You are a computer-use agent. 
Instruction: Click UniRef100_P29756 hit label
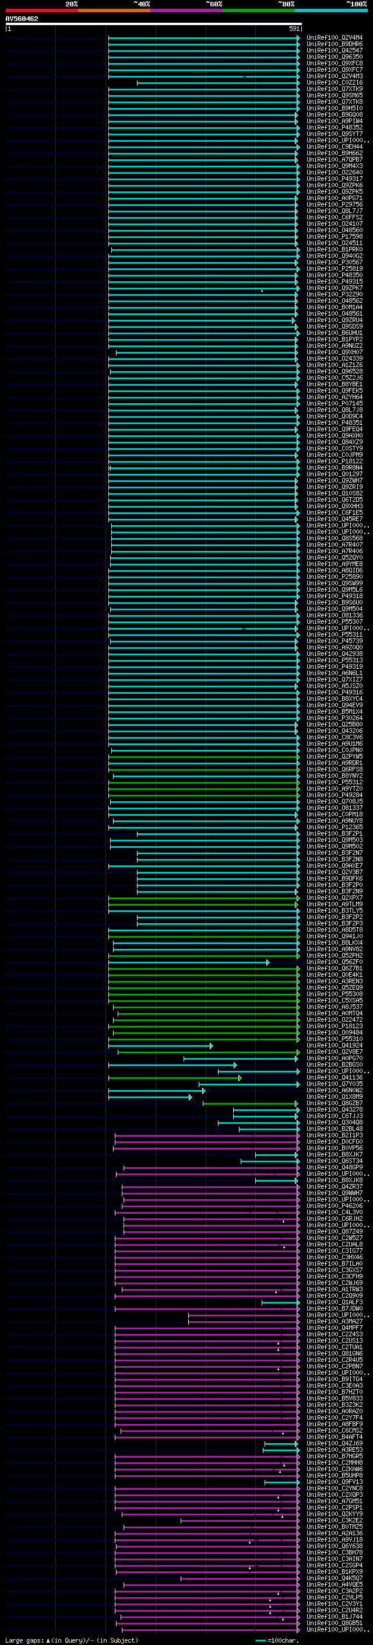coord(335,204)
